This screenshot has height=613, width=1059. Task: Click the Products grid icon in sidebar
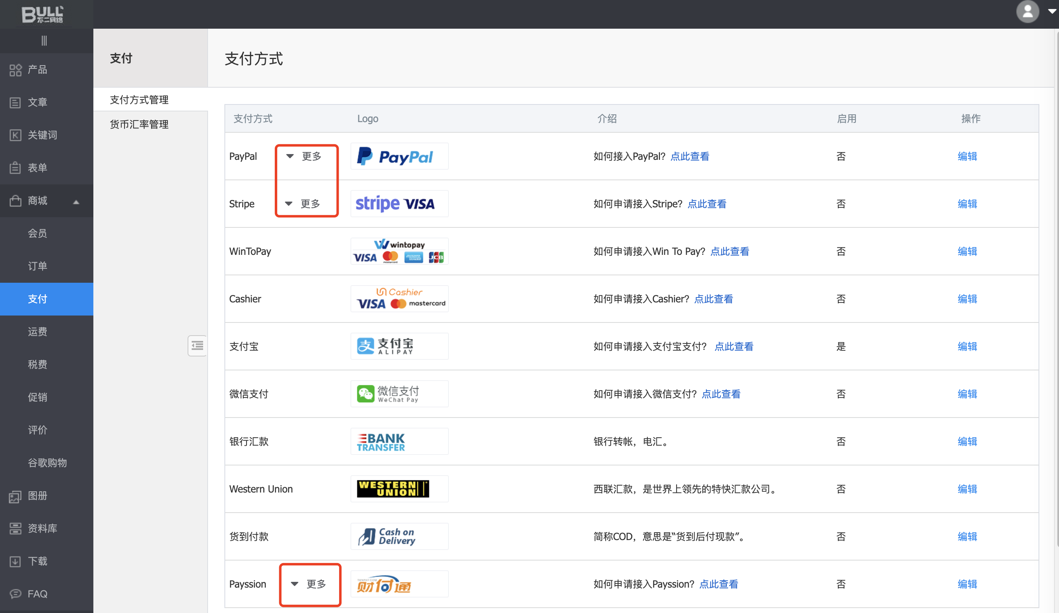tap(16, 70)
